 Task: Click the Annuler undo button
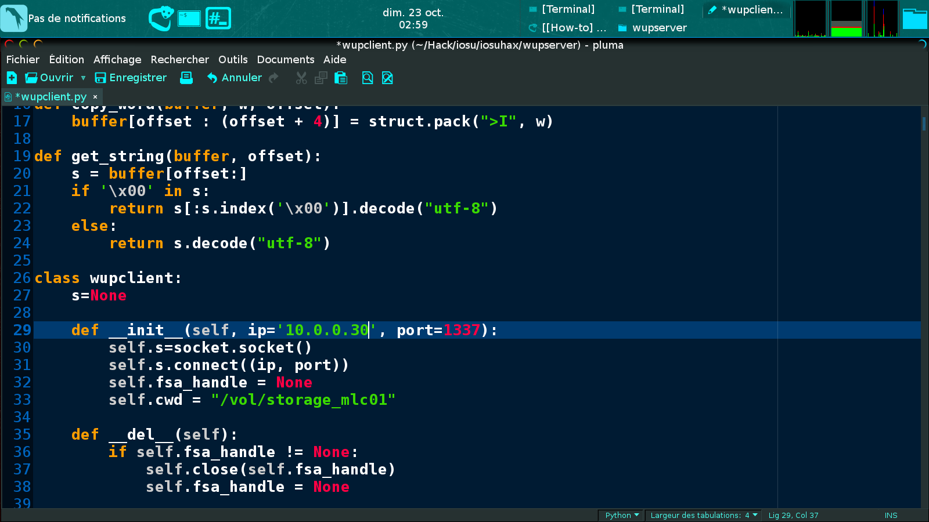pyautogui.click(x=235, y=78)
